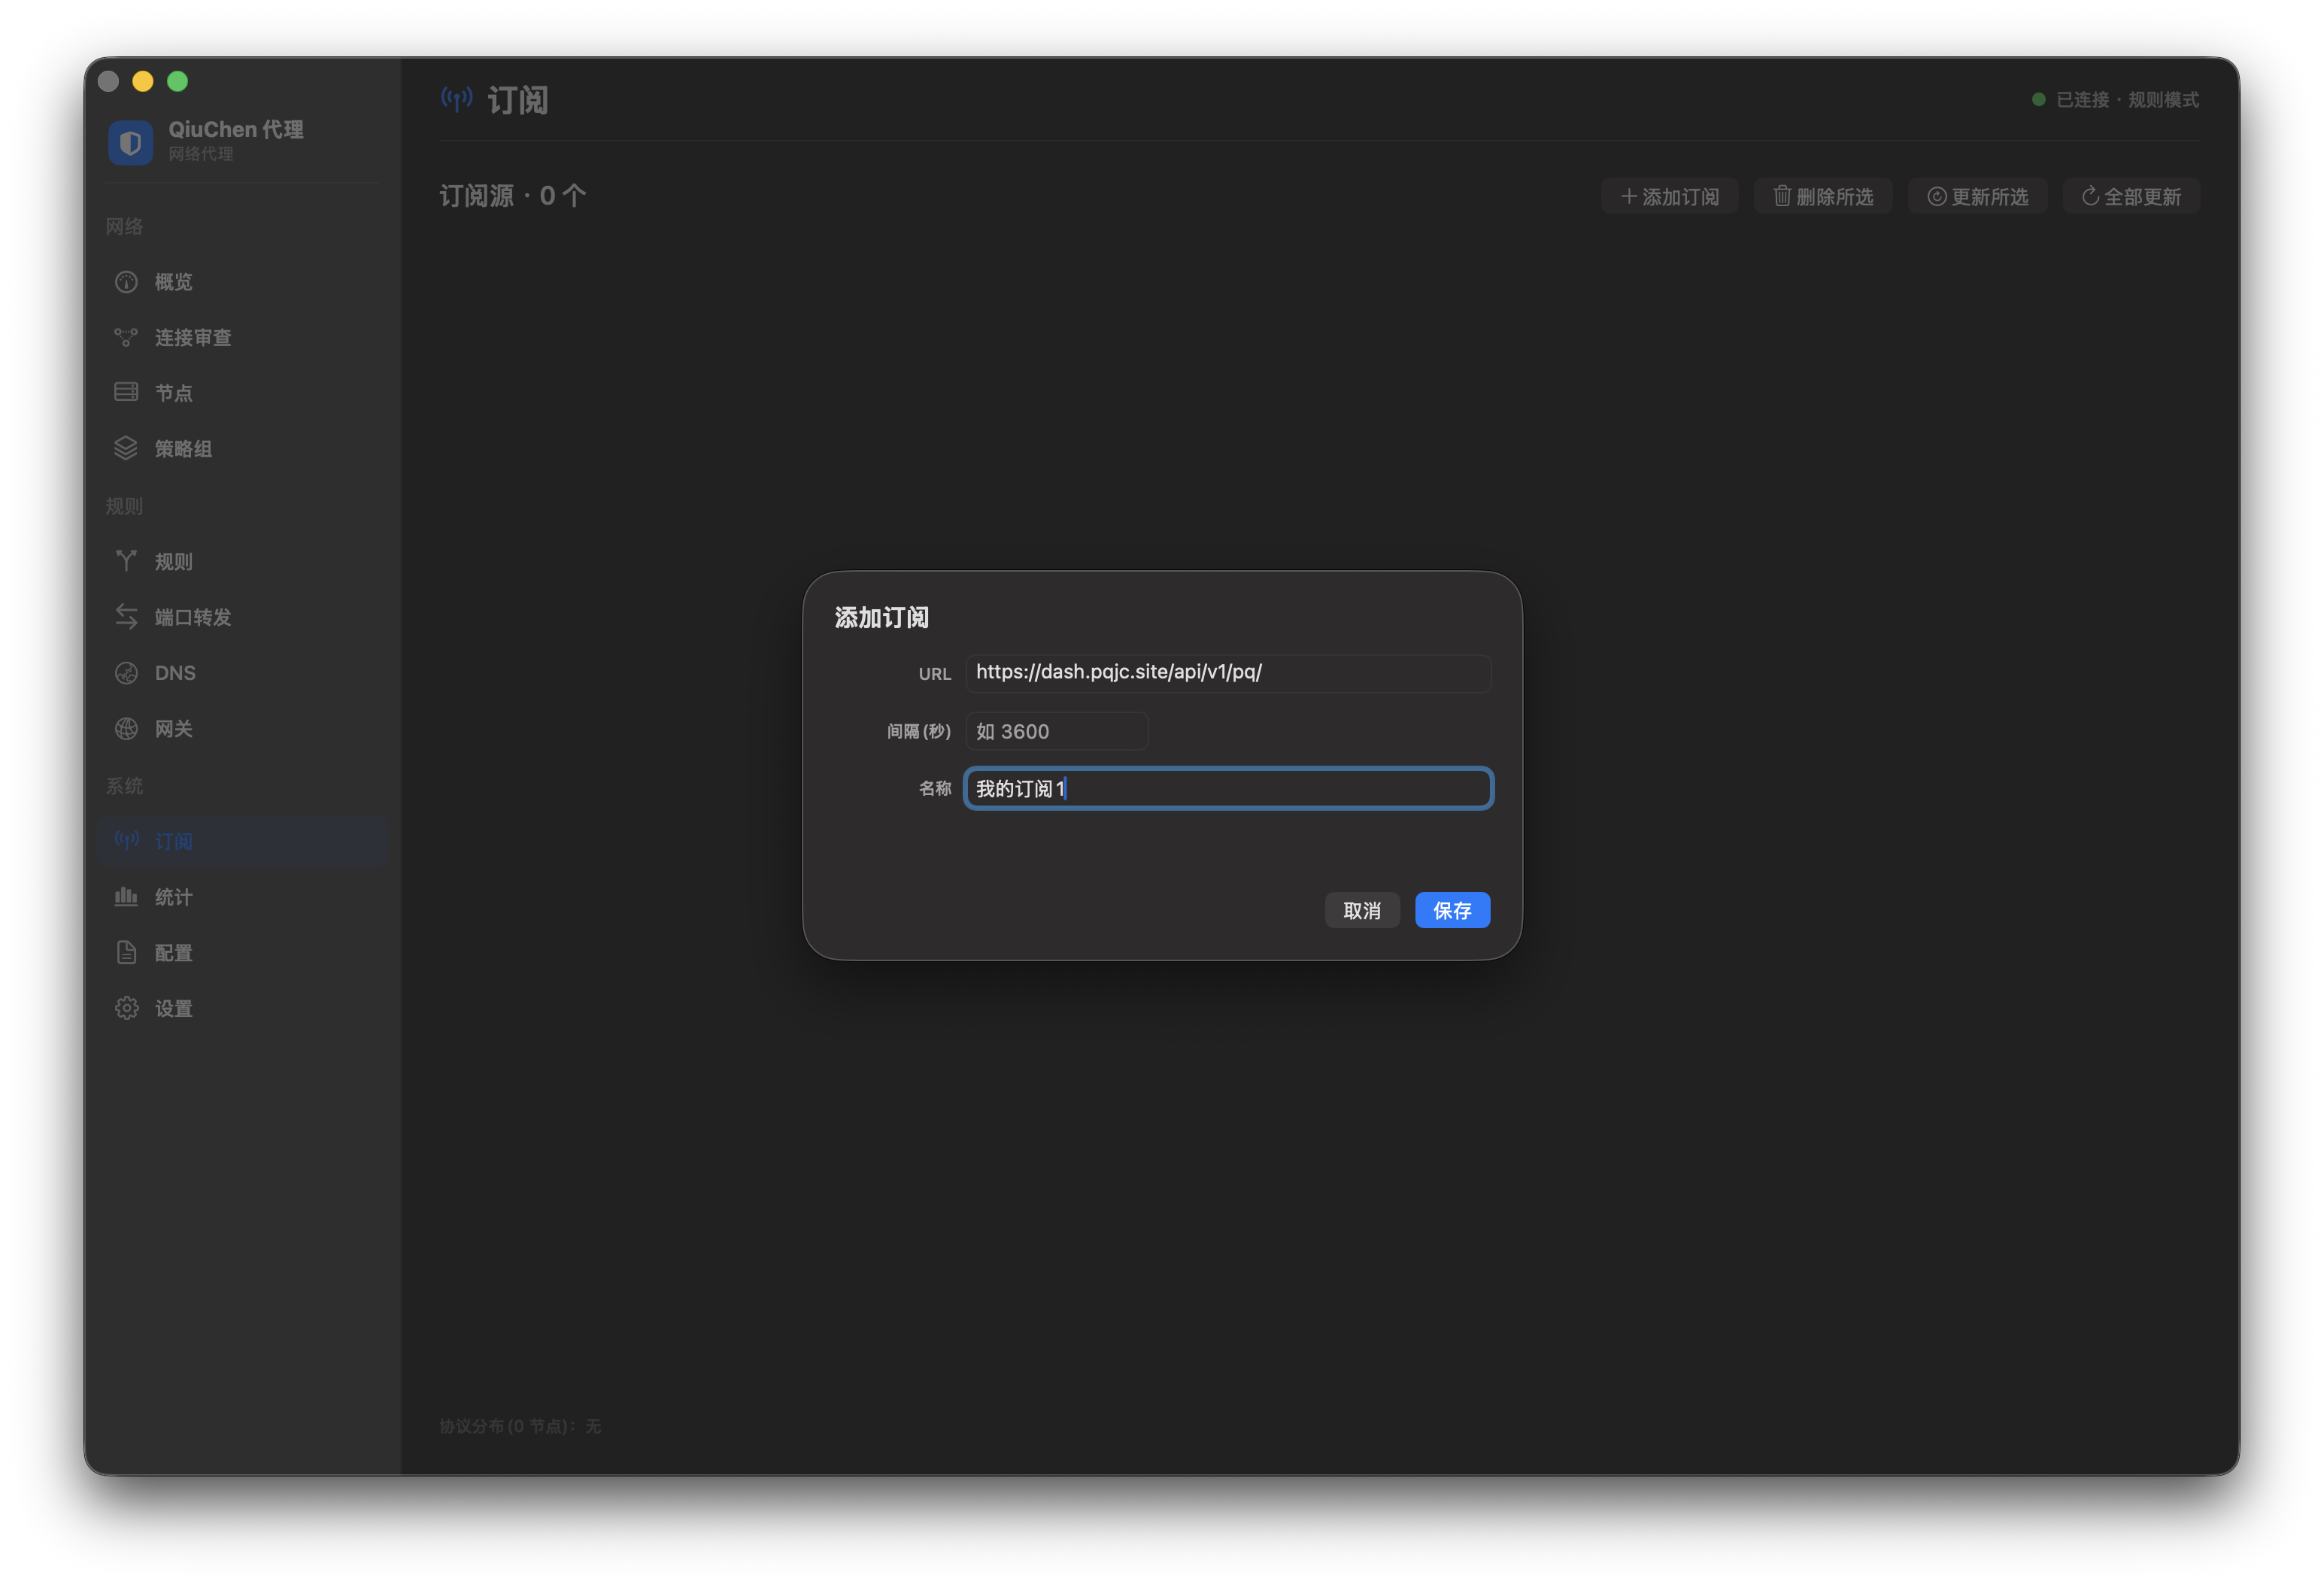The image size is (2324, 1587).
Task: Click the 已连接 · 规则模式 status text
Action: (2127, 100)
